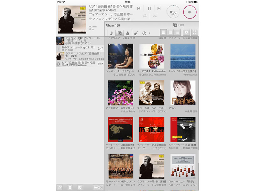Screen dimensions: 255x191
Task: Expand browser to full screen
Action: (x=195, y=32)
